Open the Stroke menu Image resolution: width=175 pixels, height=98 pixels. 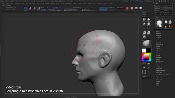[x=84, y=3]
